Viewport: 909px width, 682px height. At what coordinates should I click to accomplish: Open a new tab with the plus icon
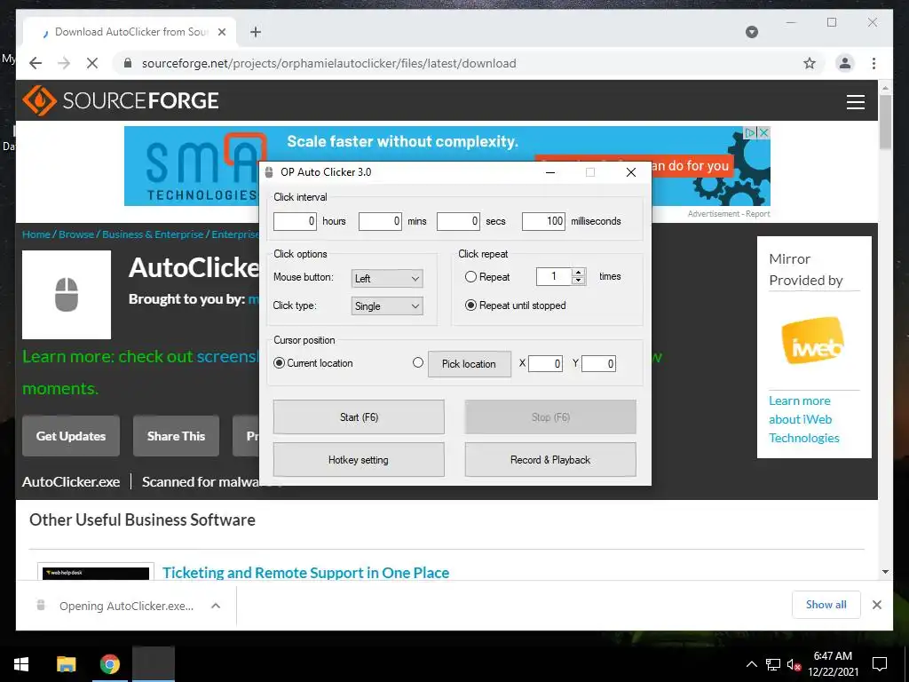(256, 32)
